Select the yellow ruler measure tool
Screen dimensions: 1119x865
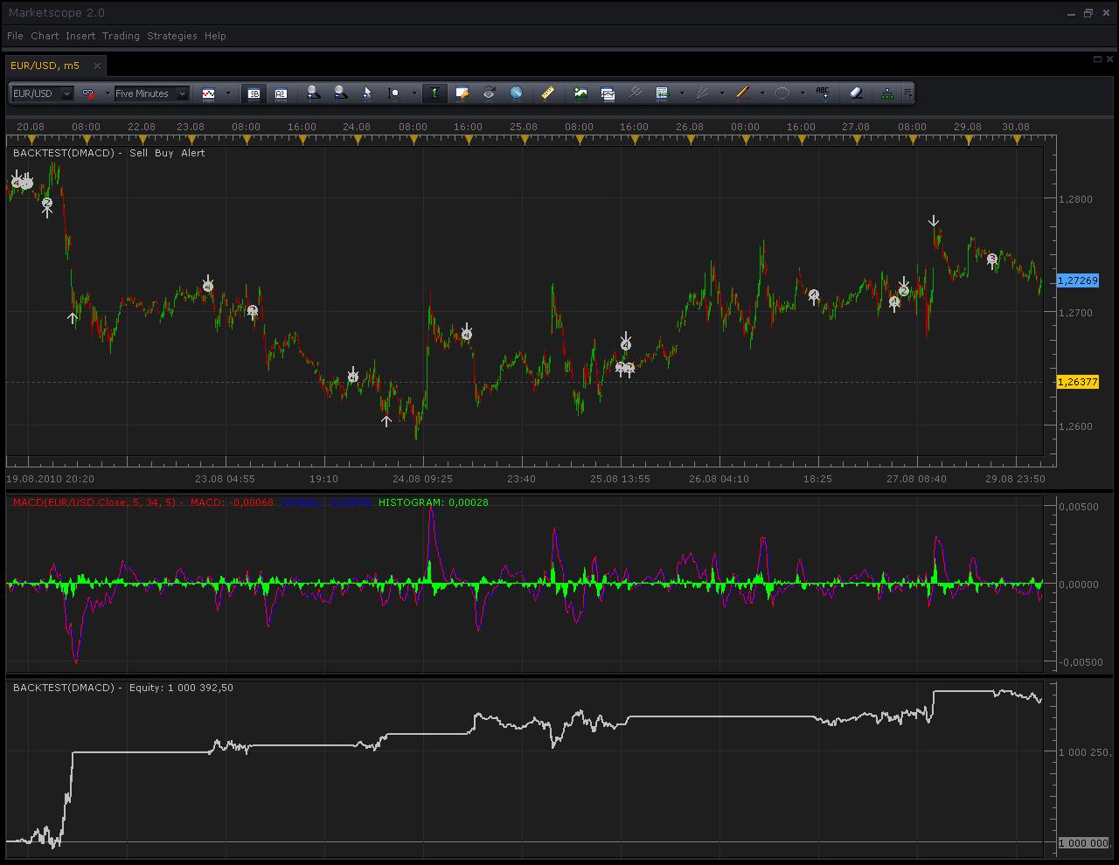[x=547, y=93]
